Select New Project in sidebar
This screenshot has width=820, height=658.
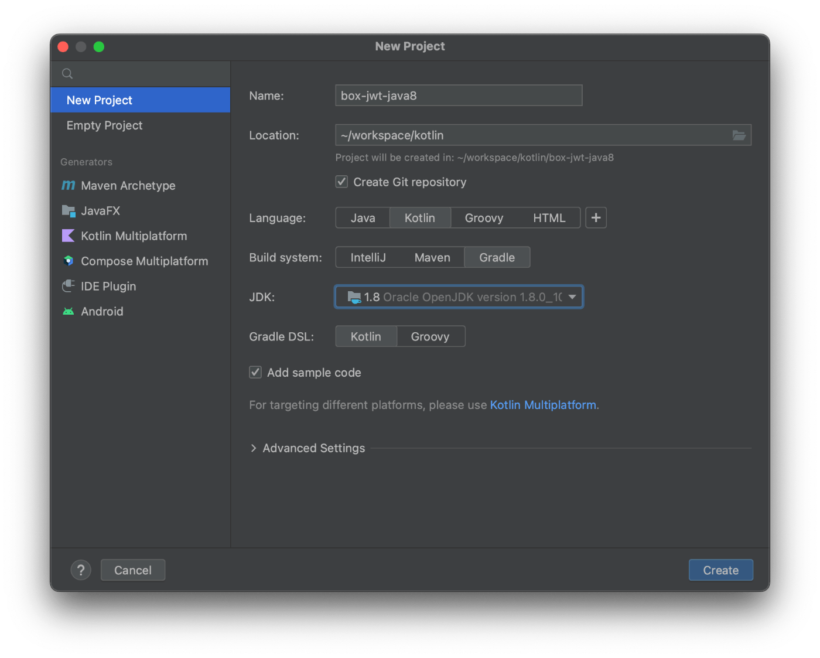[x=141, y=100]
